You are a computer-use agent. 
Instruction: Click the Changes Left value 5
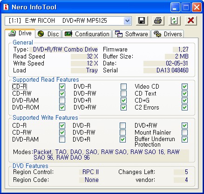pos(181,172)
